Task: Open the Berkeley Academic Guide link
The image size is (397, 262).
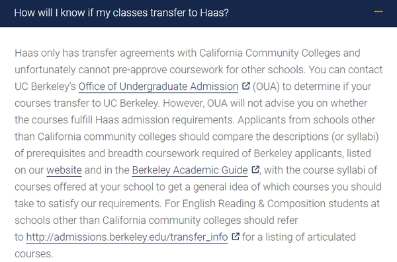Action: pos(190,170)
